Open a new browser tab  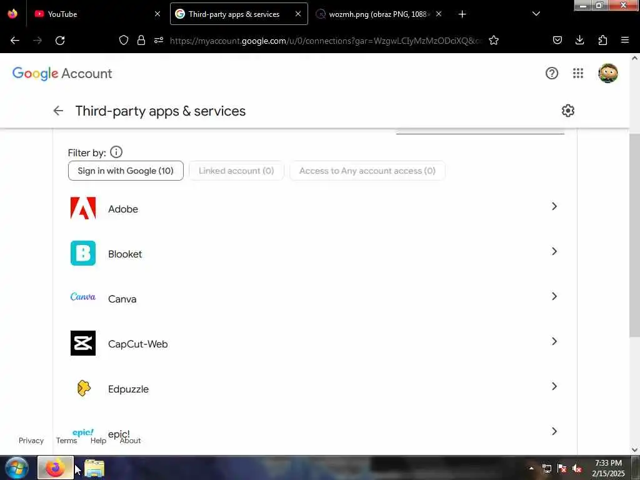coord(462,14)
